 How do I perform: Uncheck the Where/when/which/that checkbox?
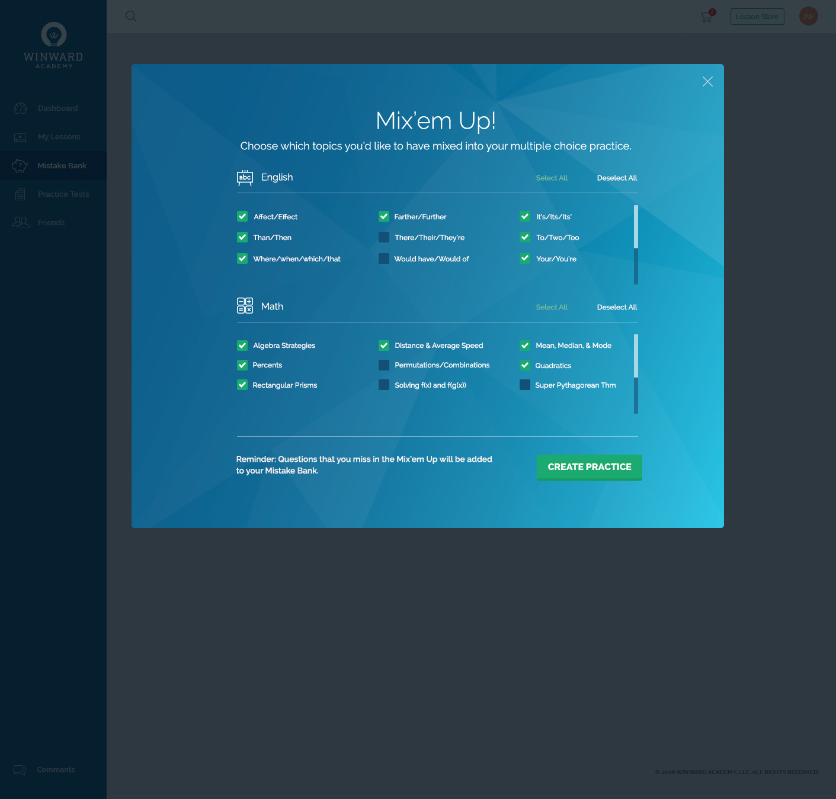coord(242,258)
